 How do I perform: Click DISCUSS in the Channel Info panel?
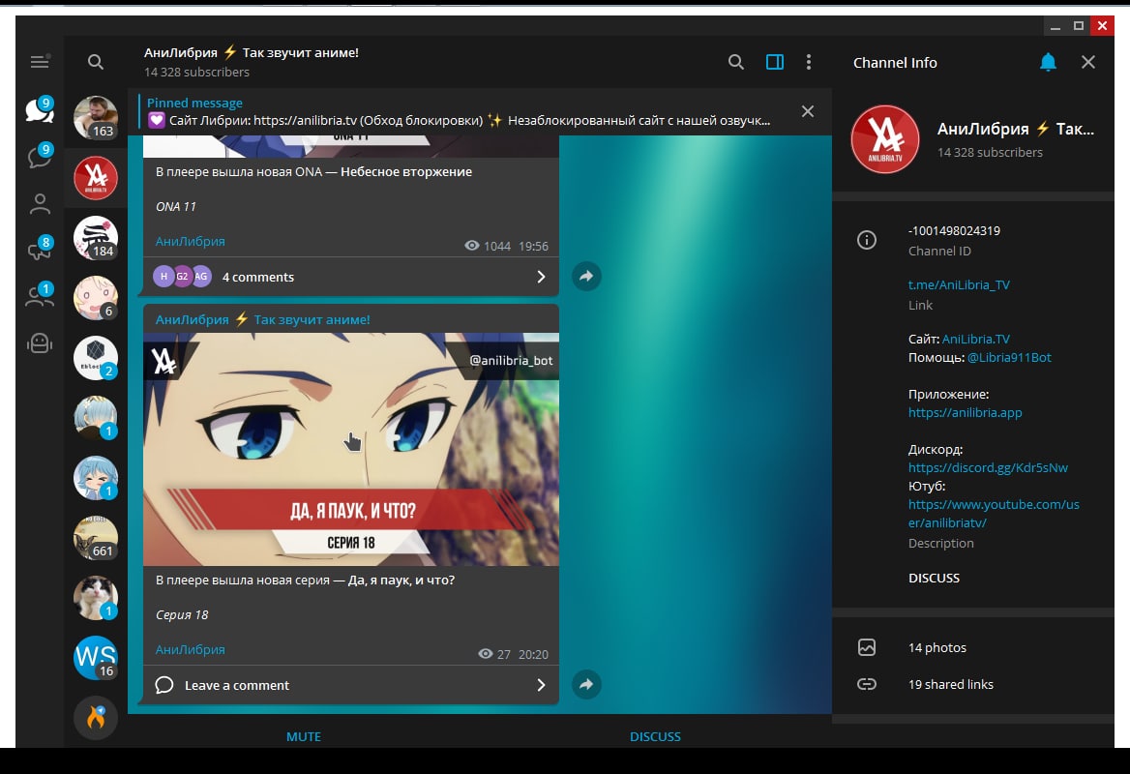[x=934, y=578]
